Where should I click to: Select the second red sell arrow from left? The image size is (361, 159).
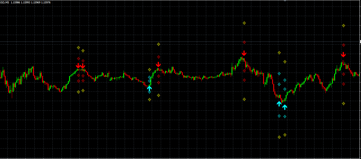(83, 66)
